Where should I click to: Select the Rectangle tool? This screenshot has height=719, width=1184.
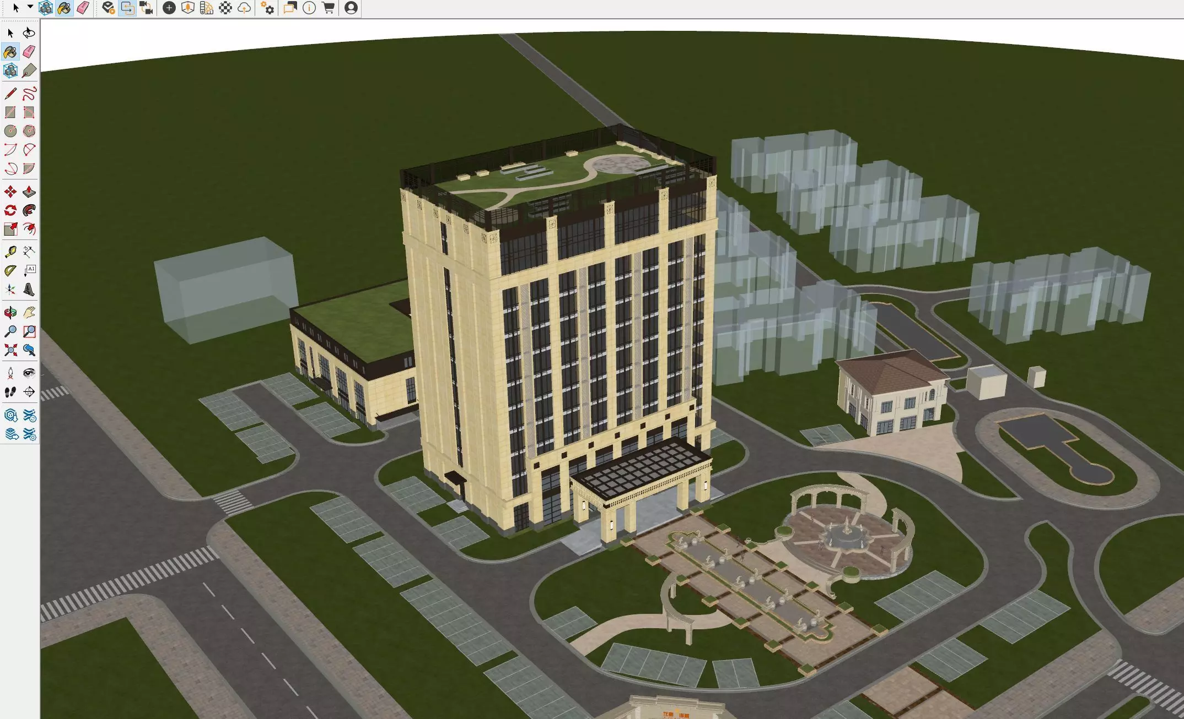point(10,112)
